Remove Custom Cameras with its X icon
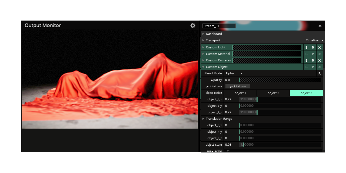Screen dimensions: 346x173 pyautogui.click(x=320, y=61)
